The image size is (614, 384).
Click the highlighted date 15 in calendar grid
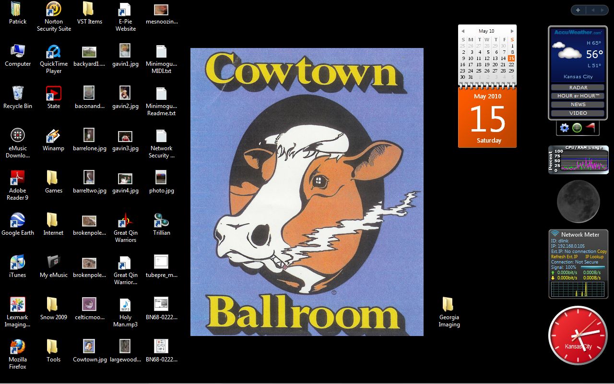tap(511, 59)
